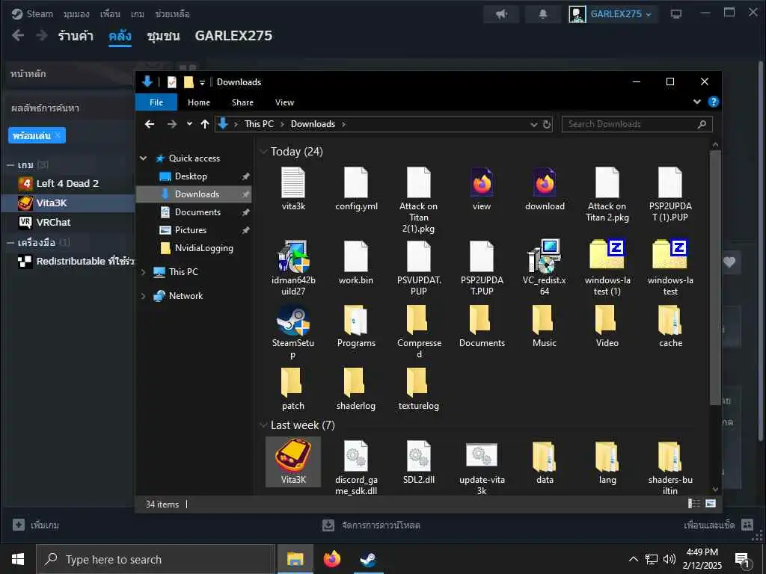Screen dimensions: 766x574
Task: Select the update-vita3k batch file
Action: point(482,468)
